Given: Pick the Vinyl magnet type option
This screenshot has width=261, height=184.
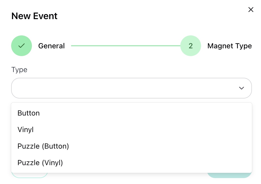Looking at the screenshot, I should pos(26,130).
